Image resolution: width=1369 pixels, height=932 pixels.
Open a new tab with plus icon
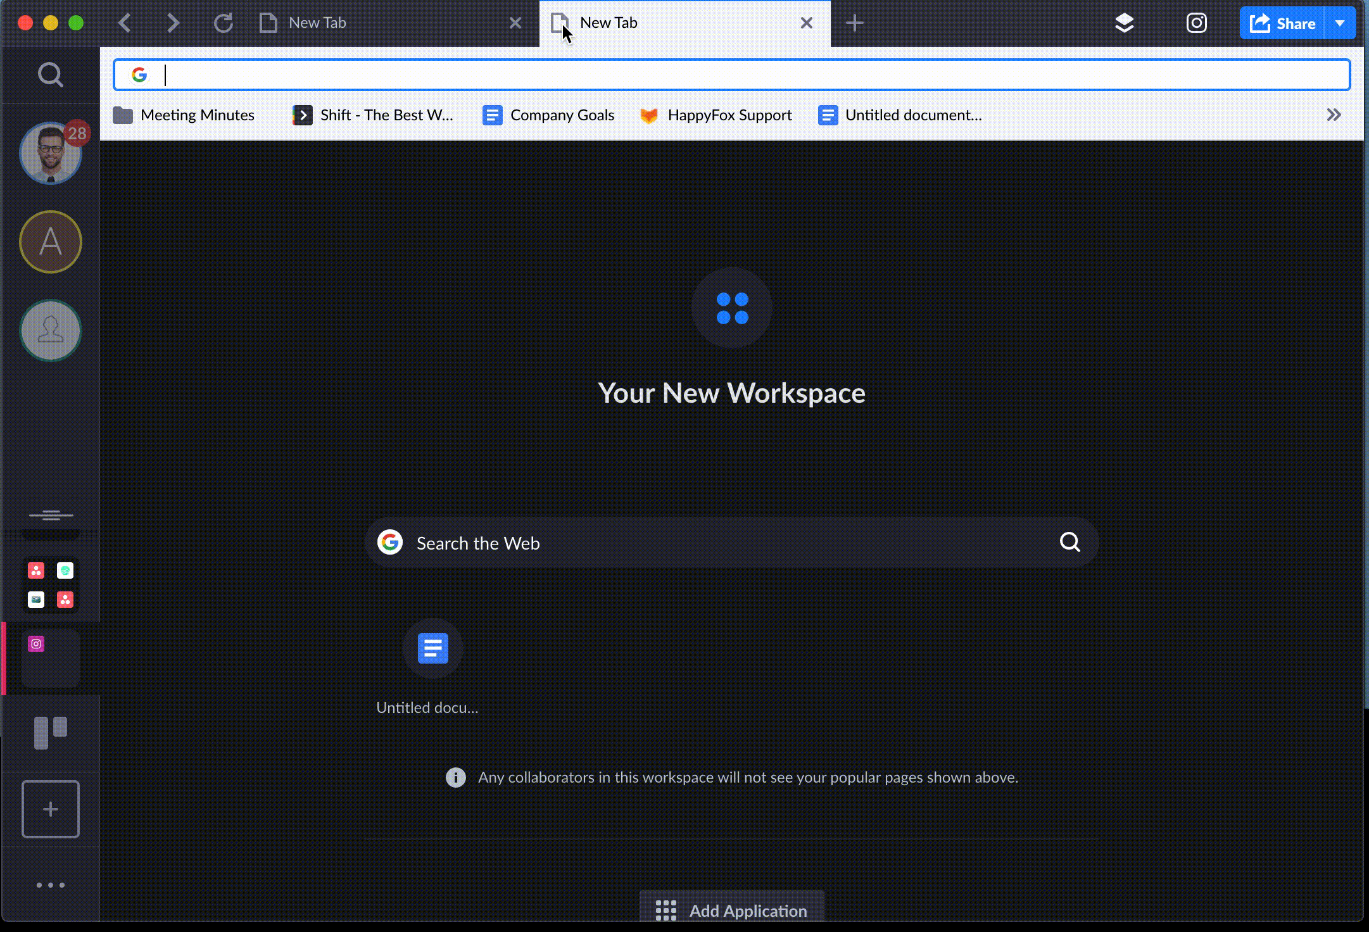pyautogui.click(x=854, y=23)
